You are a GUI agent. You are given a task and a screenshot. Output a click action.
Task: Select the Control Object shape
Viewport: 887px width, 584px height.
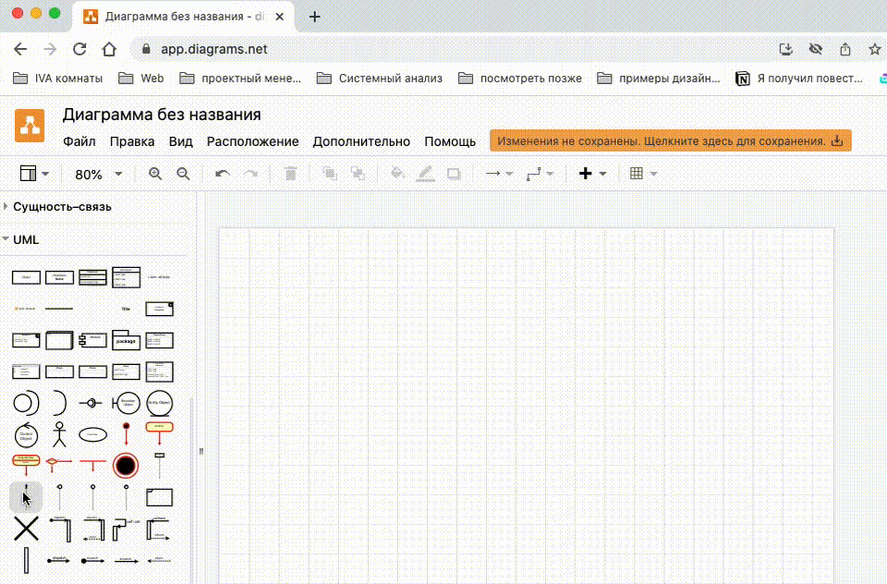click(x=26, y=435)
